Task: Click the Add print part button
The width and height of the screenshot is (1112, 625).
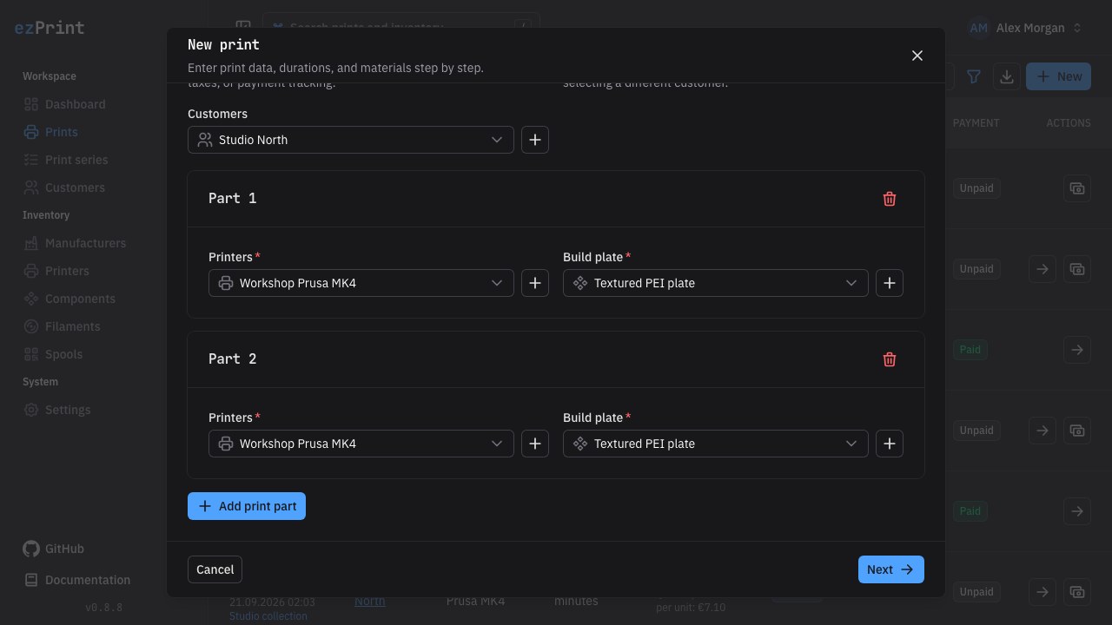Action: 247,506
